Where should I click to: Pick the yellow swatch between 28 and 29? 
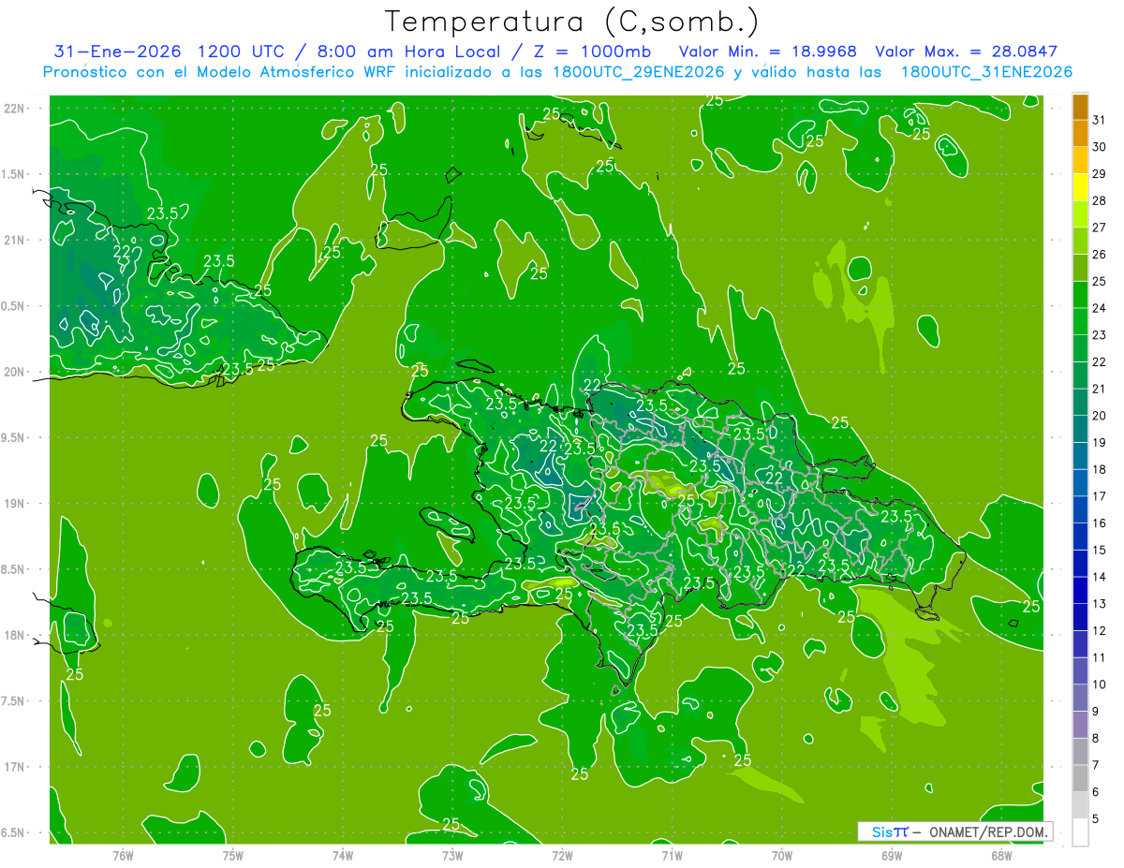coord(1080,187)
